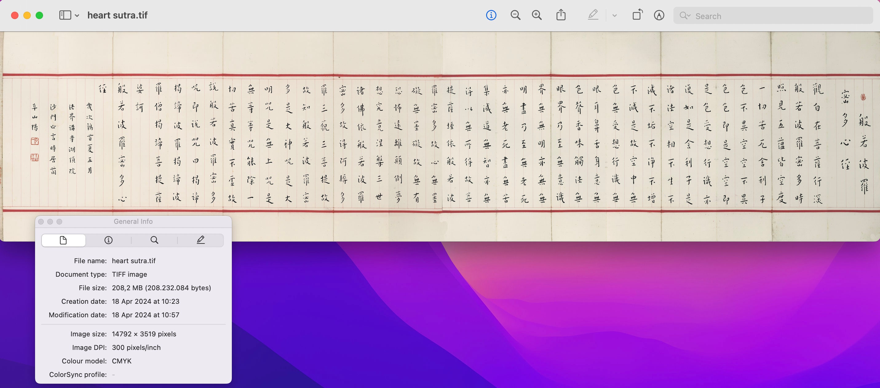
Task: Select the highlighter tool in the toolbar
Action: (593, 15)
